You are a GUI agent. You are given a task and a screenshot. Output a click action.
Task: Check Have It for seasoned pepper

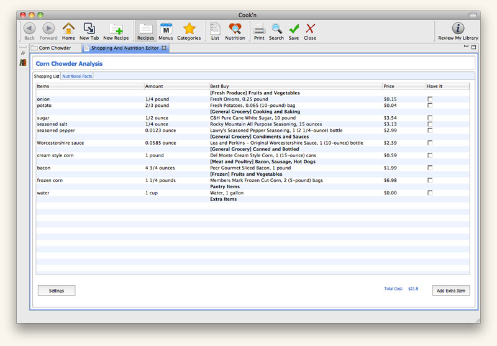(x=430, y=130)
